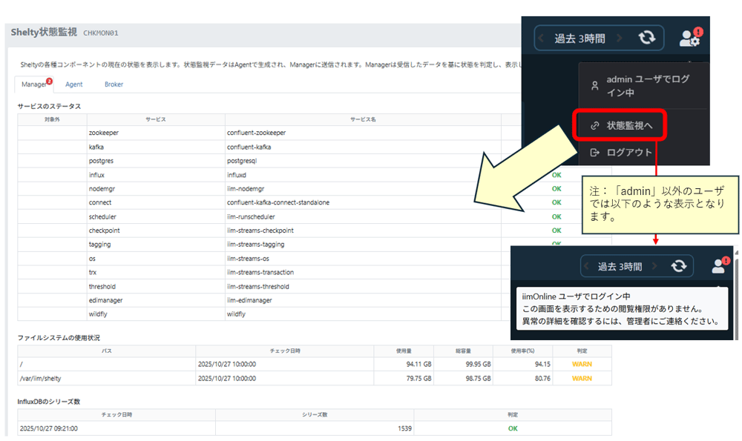
Task: Click the person icon beside admin ユーザでログイン中
Action: coord(594,85)
